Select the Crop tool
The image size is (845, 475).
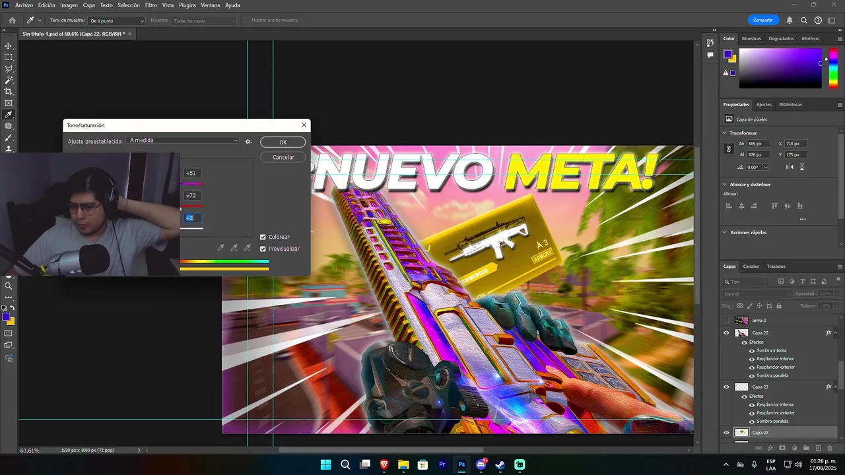[9, 92]
